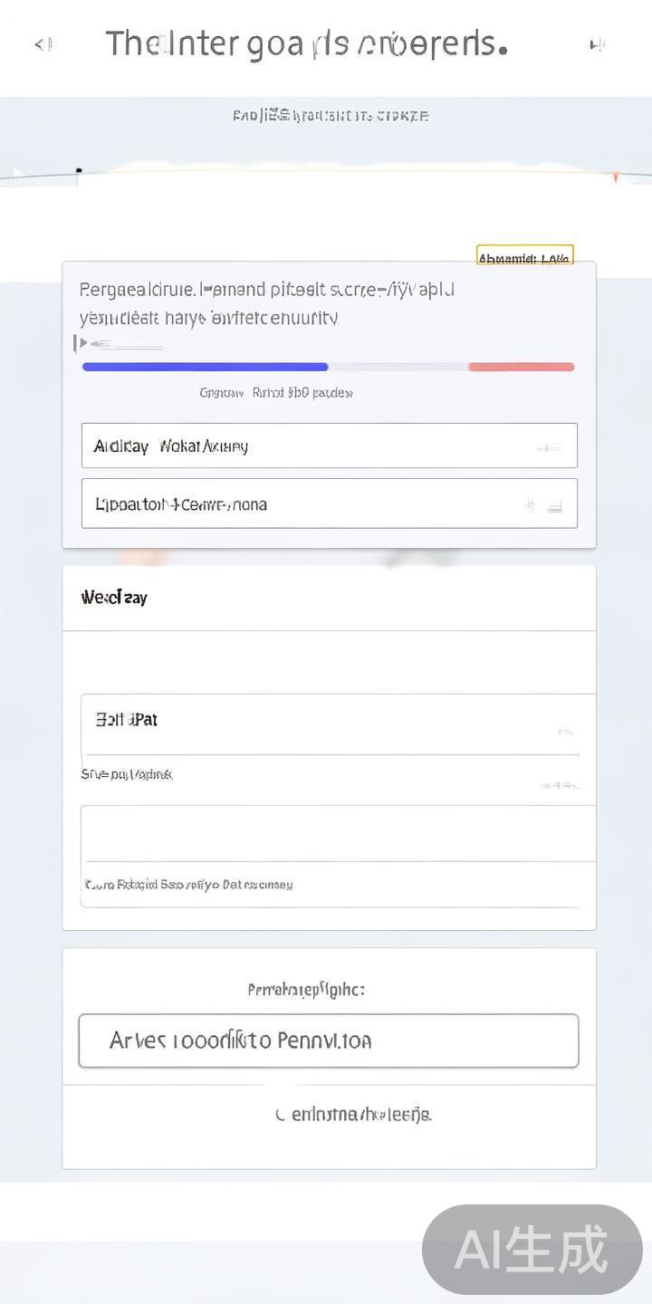Click the black dot marker on the timeline
This screenshot has width=652, height=1304.
79,170
